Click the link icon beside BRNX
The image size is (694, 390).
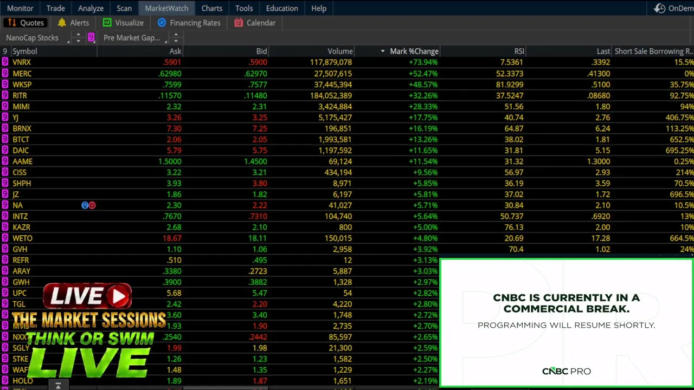coord(5,128)
